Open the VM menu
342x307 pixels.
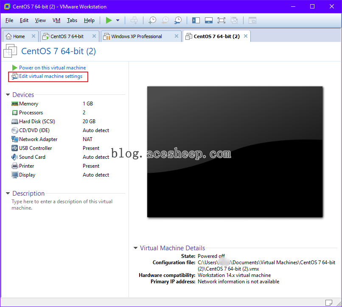[x=56, y=20]
